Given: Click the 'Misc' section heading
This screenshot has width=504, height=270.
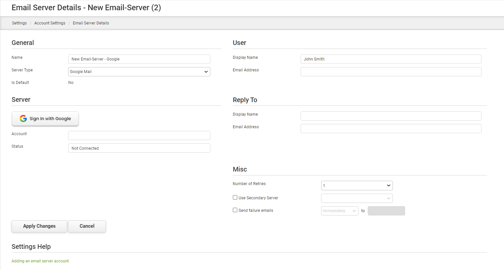Looking at the screenshot, I should [240, 169].
